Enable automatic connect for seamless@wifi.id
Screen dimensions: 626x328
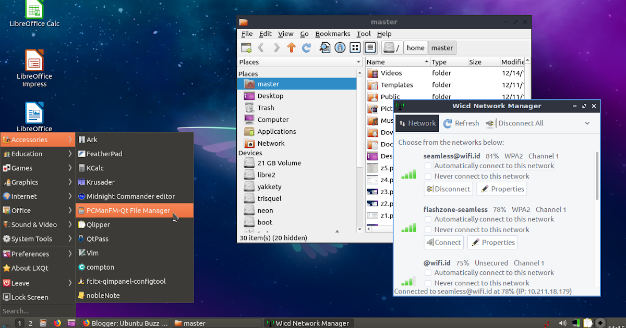[428, 165]
